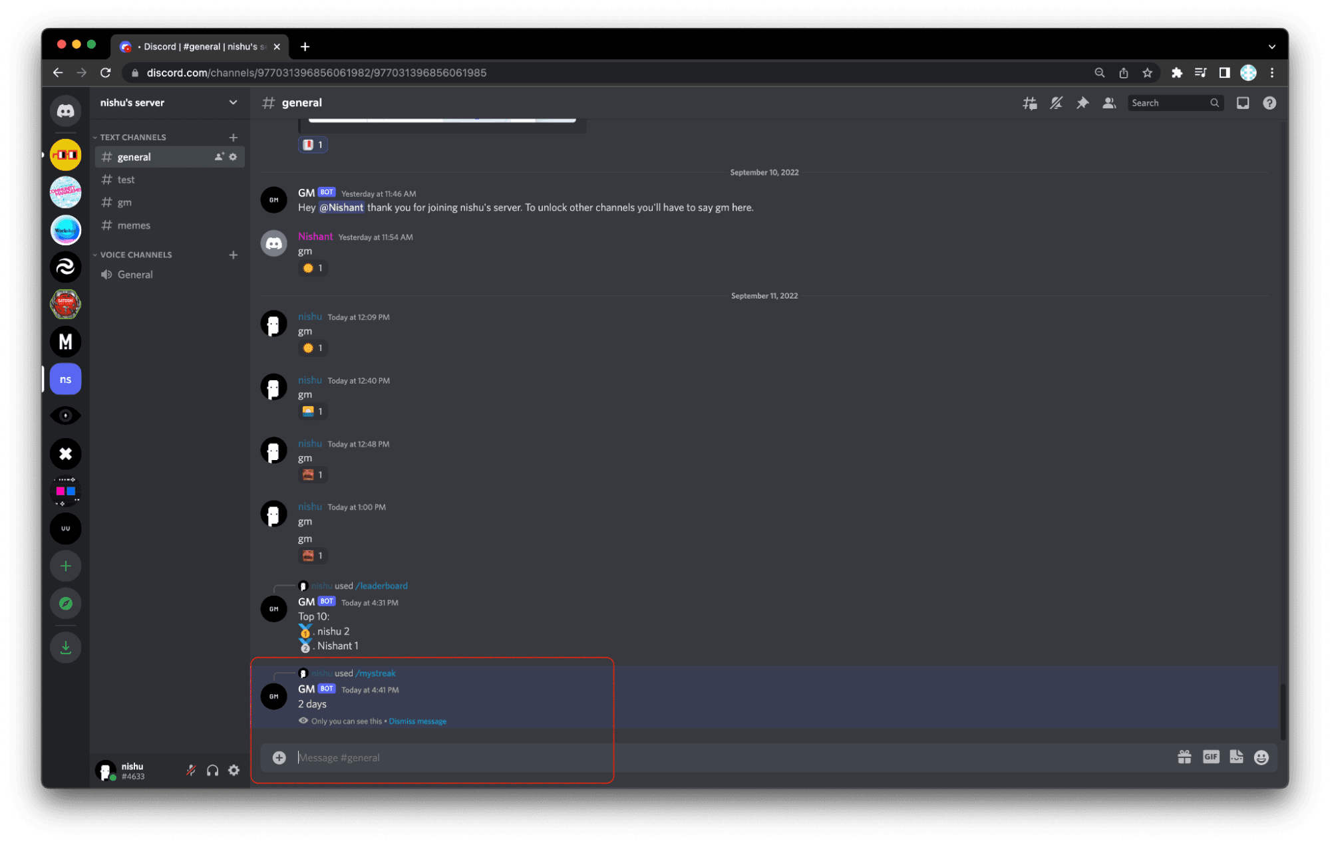The height and width of the screenshot is (843, 1330).
Task: Open the GIF picker
Action: [x=1210, y=757]
